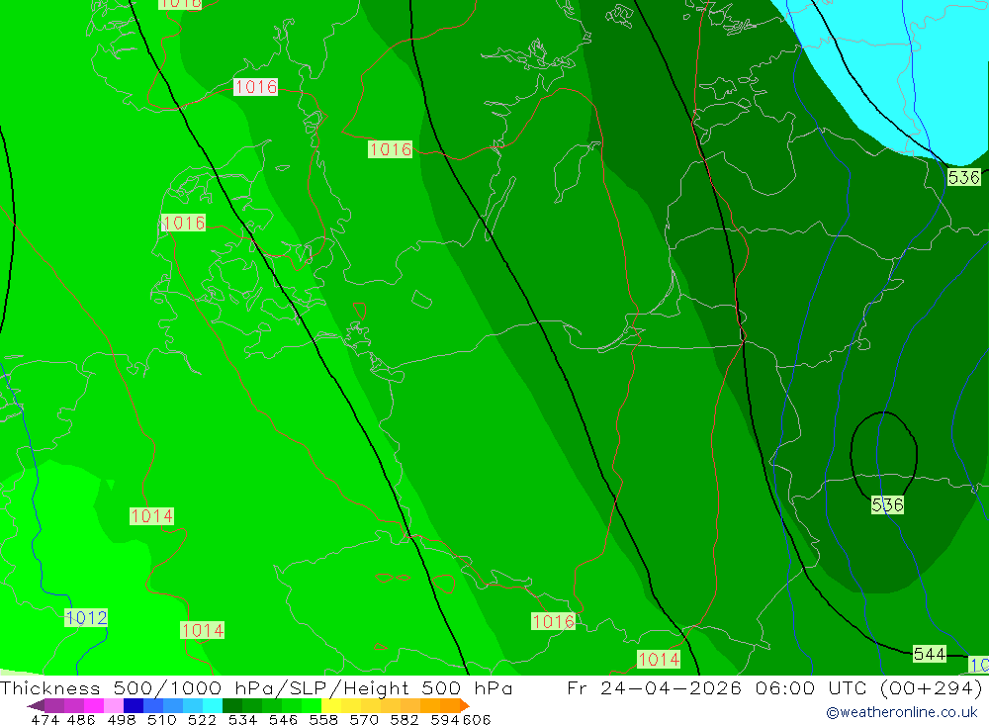Click the legend value 558

[x=323, y=719]
